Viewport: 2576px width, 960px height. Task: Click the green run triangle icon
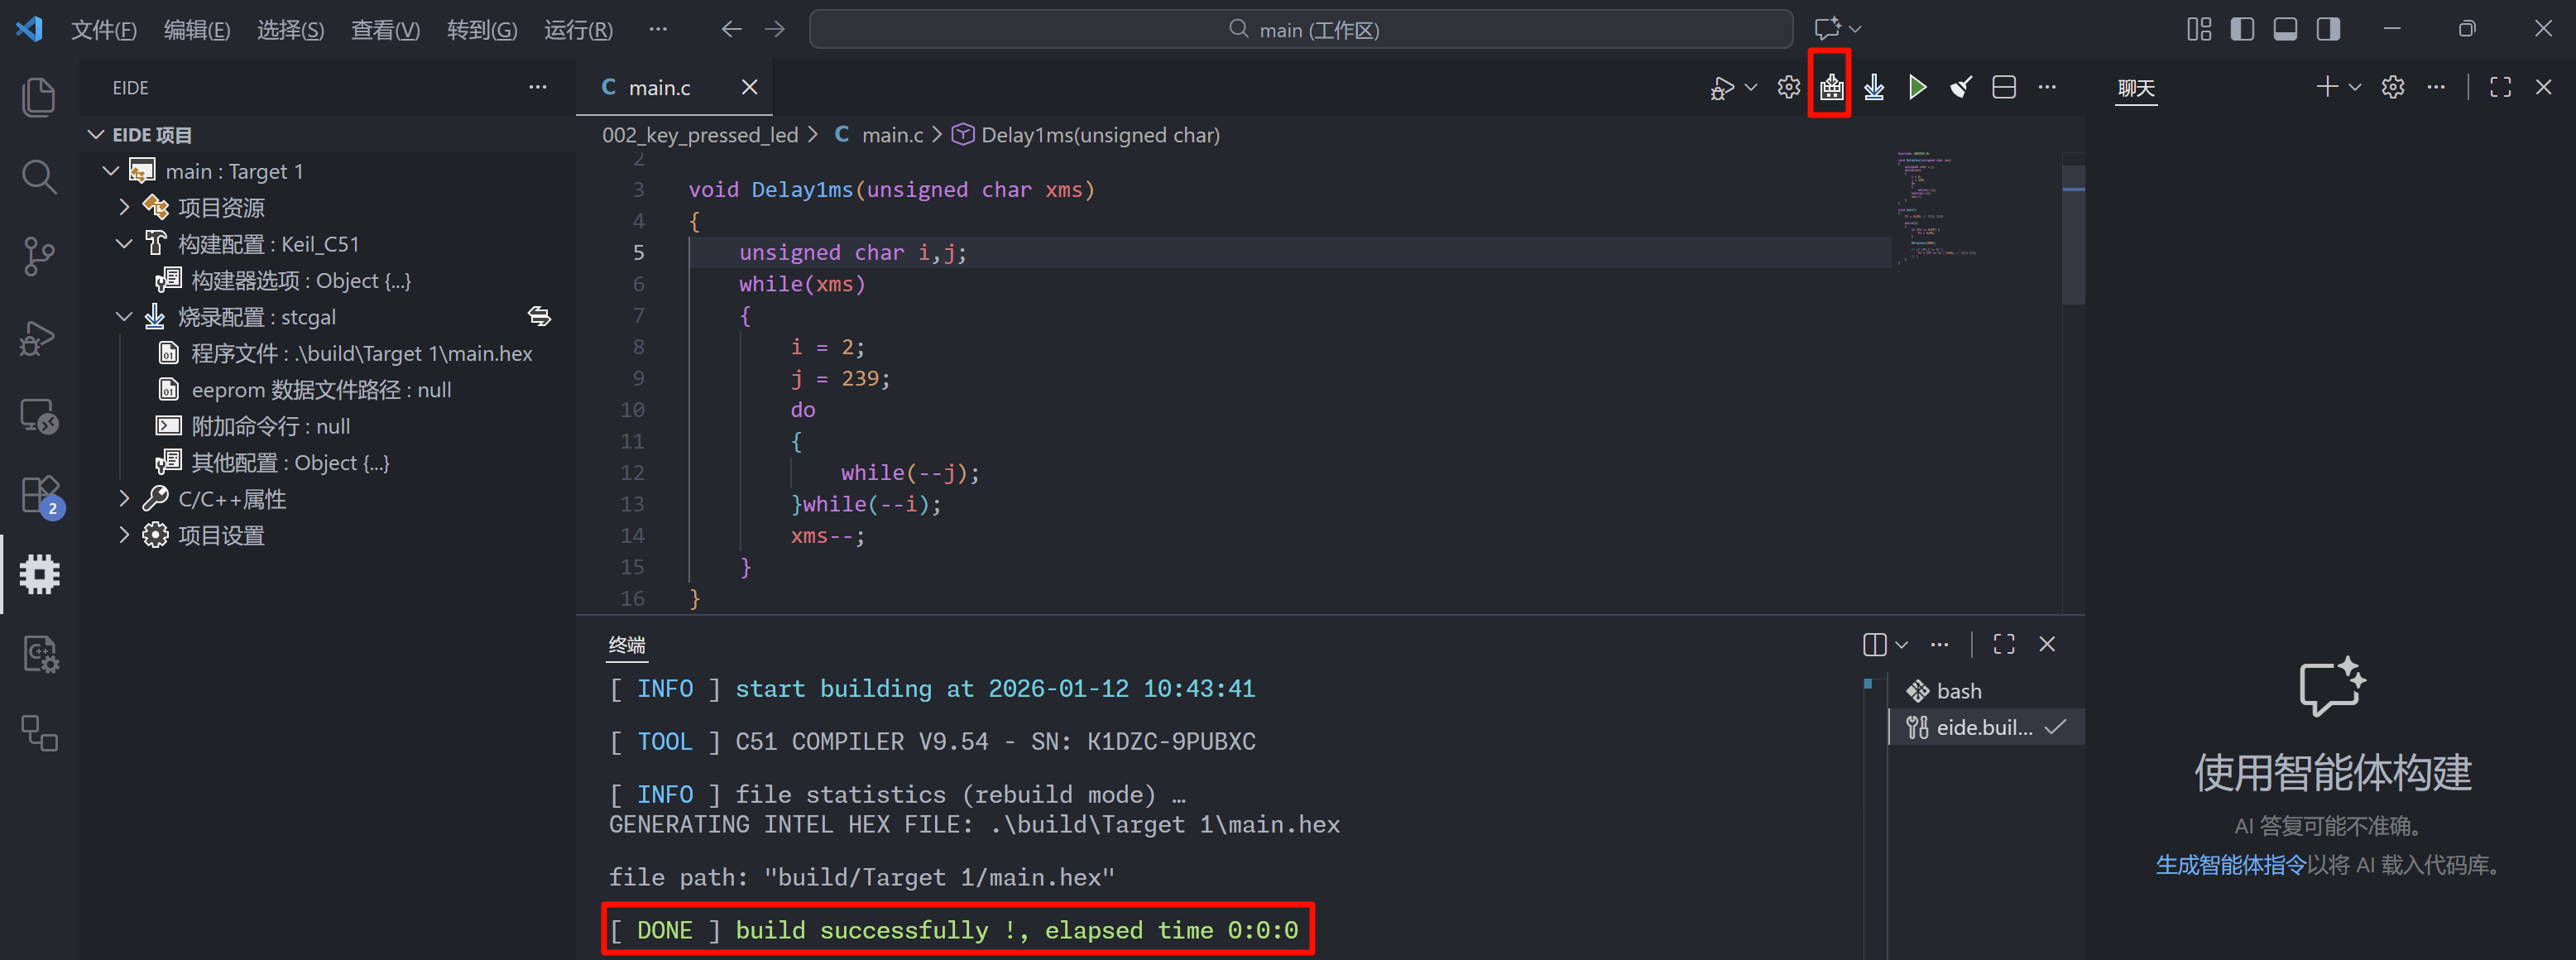1917,88
